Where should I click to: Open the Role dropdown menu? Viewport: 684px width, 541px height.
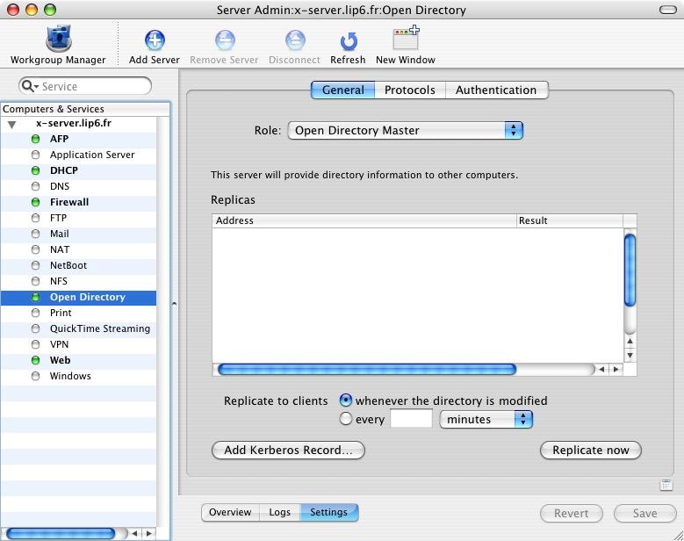click(405, 130)
